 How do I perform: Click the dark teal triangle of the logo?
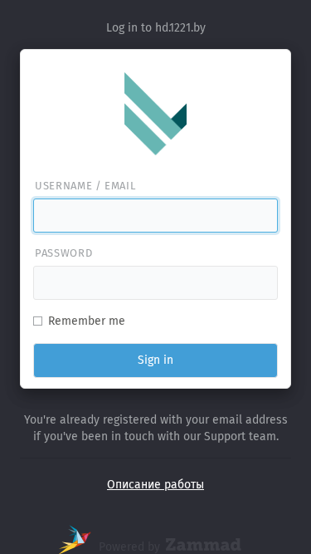tap(179, 116)
